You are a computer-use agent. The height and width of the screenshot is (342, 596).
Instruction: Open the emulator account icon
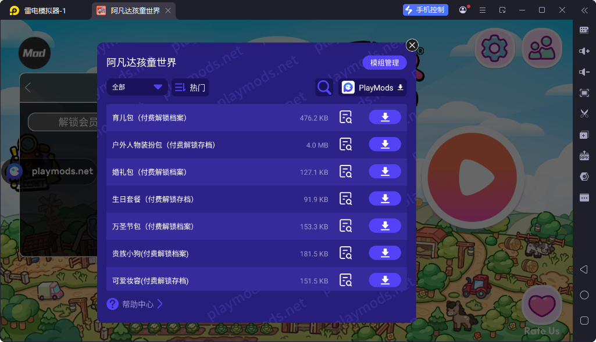point(463,10)
